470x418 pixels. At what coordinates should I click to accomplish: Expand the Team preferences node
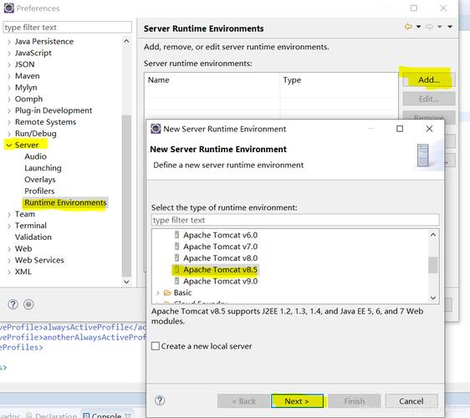9,215
